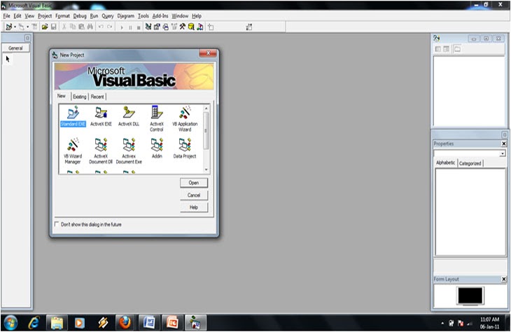
Task: Click the Cancel button in New Project
Action: (x=194, y=195)
